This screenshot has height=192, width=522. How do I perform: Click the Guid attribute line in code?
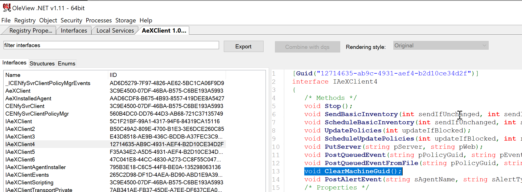tap(386, 73)
